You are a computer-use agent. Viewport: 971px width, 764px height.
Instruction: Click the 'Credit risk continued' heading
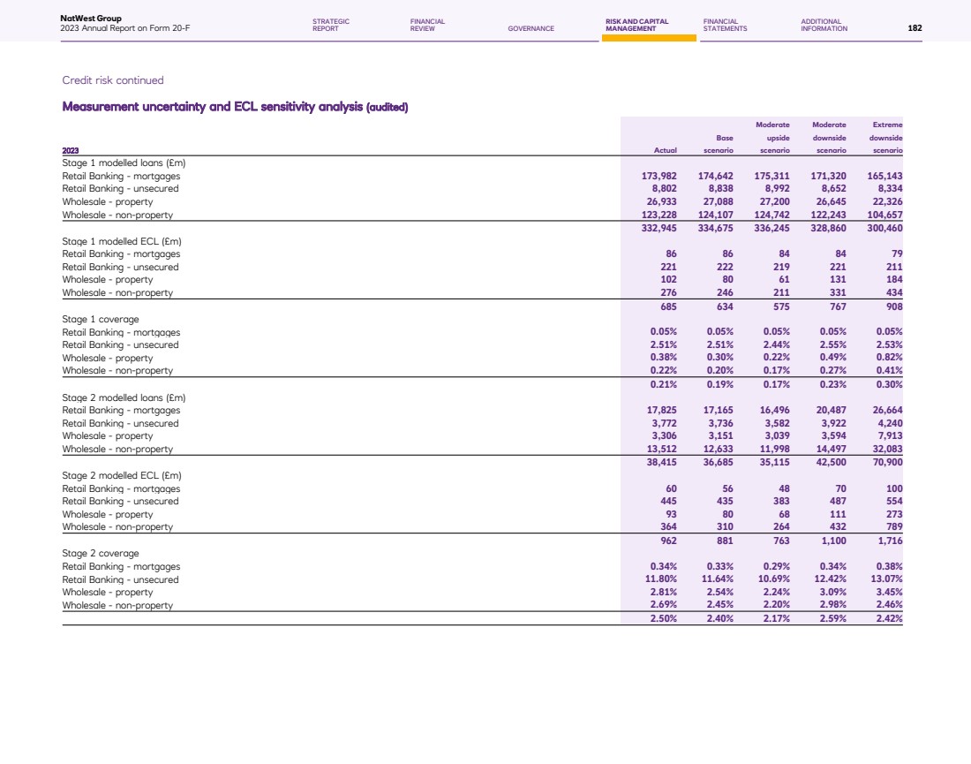[113, 80]
